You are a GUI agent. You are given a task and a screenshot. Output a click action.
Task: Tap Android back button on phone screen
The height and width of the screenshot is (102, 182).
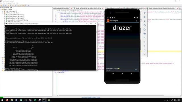(113, 74)
